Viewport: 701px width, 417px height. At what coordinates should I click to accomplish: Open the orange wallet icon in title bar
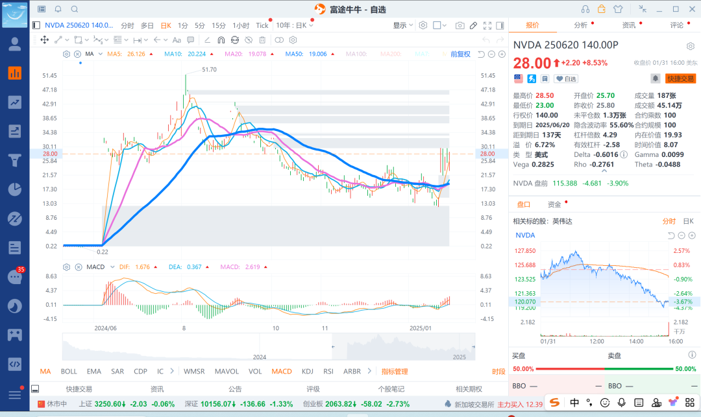coord(601,9)
